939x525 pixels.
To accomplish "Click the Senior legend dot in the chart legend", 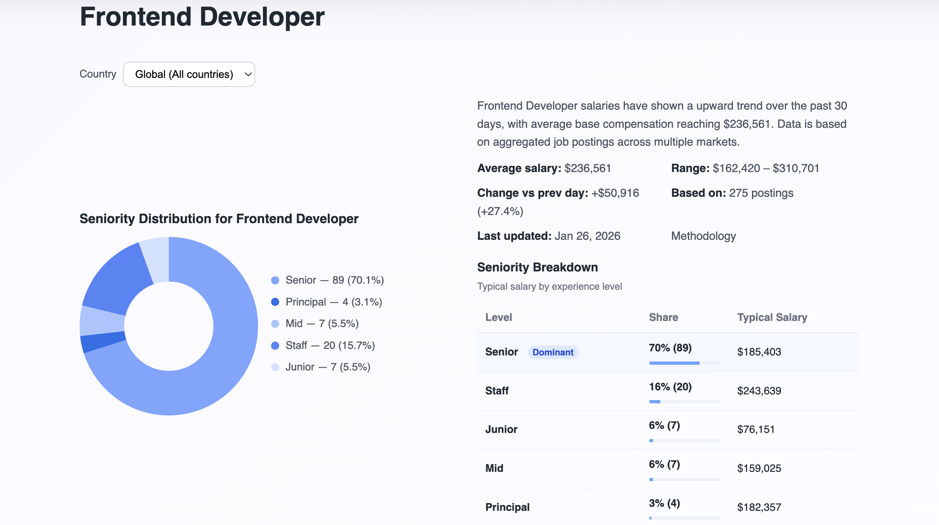I will [x=275, y=280].
